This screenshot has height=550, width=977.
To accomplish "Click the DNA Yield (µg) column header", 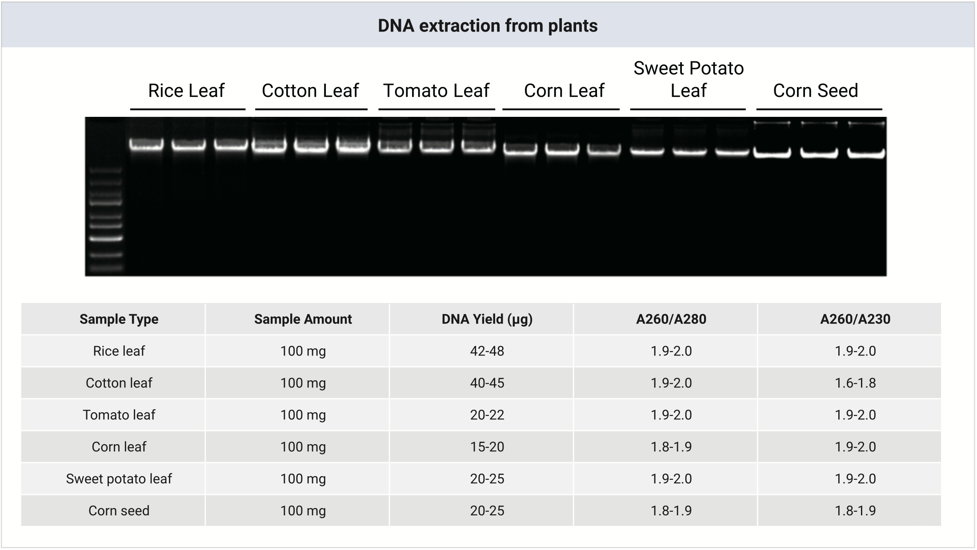I will pos(487,319).
